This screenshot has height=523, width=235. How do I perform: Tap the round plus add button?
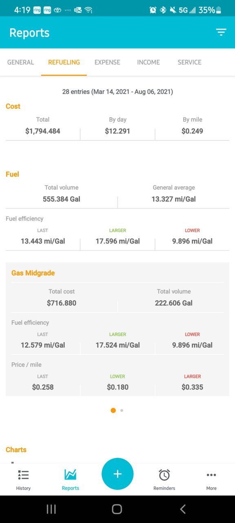[117, 474]
